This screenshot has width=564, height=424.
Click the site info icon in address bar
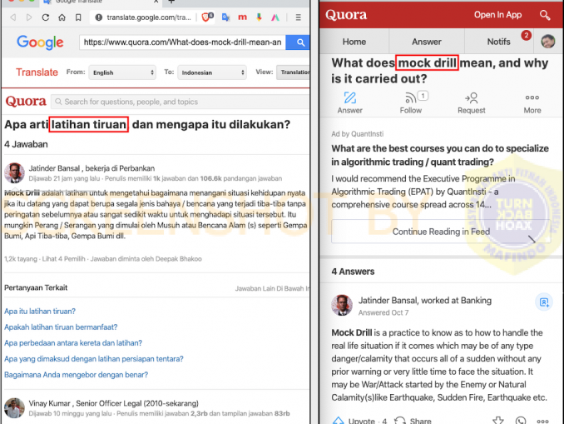[x=99, y=17]
